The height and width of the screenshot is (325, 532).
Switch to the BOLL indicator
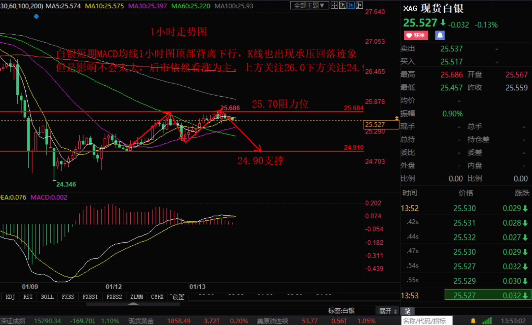click(x=47, y=297)
